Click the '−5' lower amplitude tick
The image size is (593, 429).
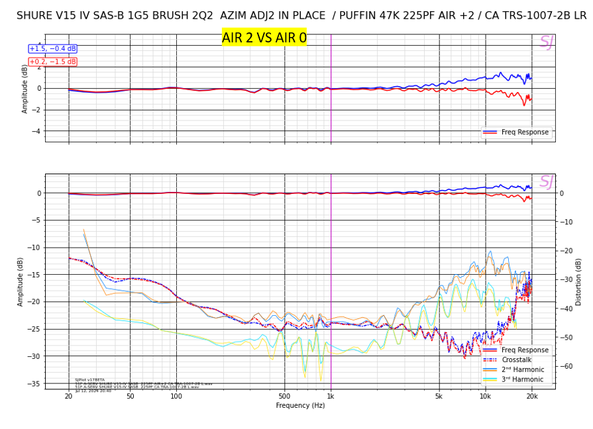(35, 220)
